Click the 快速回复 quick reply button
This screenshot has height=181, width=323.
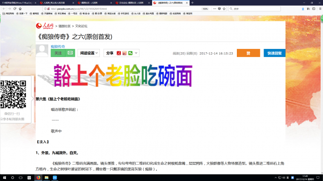tap(274, 53)
